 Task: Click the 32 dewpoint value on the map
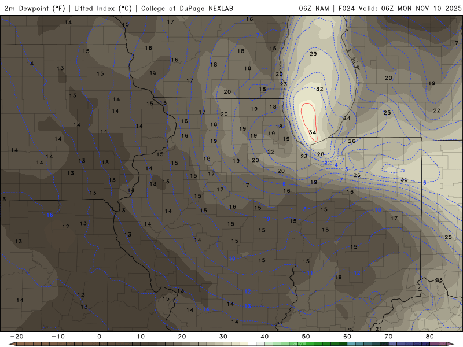tap(320, 89)
